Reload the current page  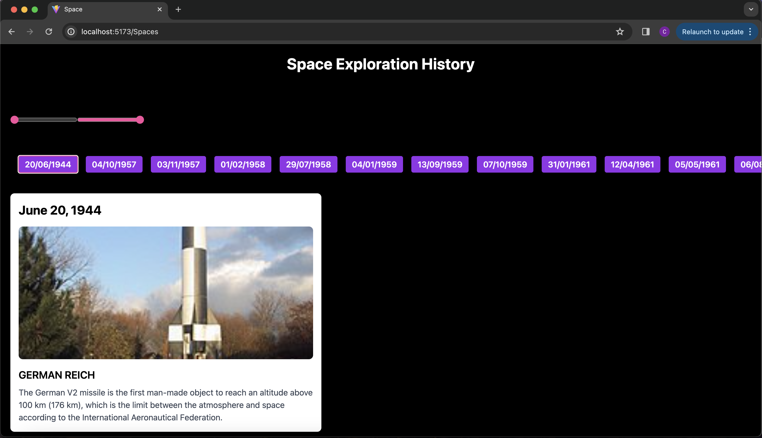point(49,32)
